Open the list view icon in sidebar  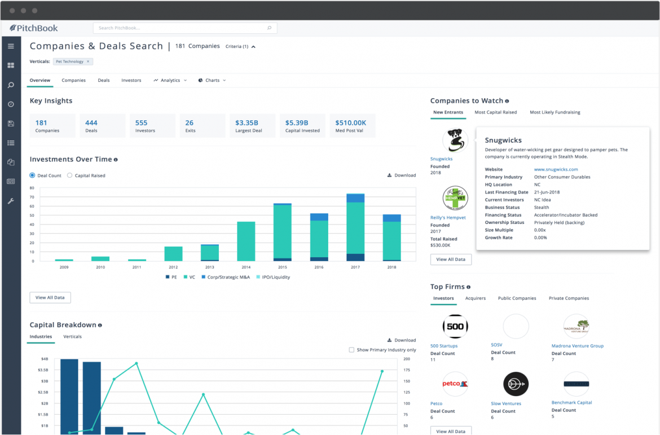(11, 143)
